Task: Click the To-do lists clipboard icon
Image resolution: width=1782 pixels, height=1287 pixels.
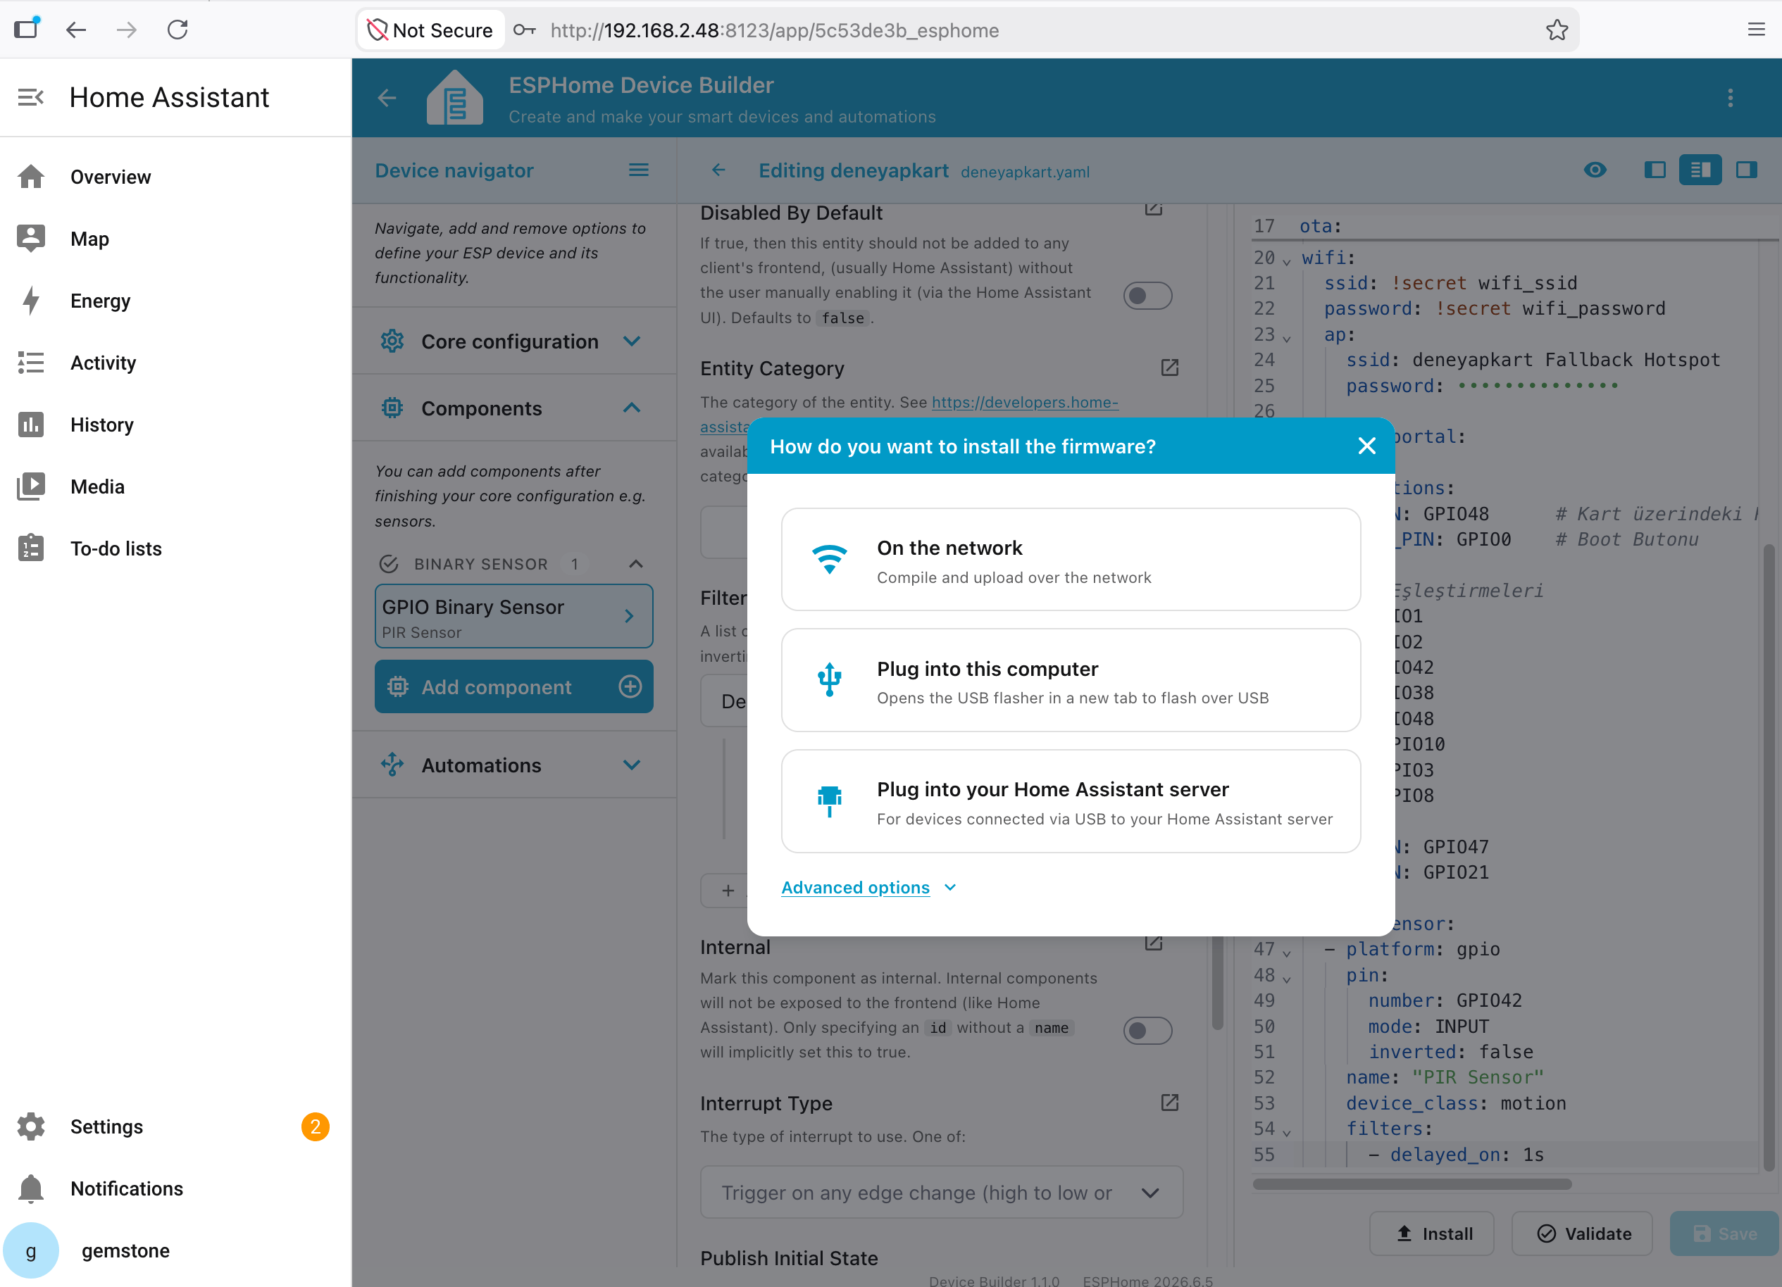Action: pyautogui.click(x=31, y=548)
